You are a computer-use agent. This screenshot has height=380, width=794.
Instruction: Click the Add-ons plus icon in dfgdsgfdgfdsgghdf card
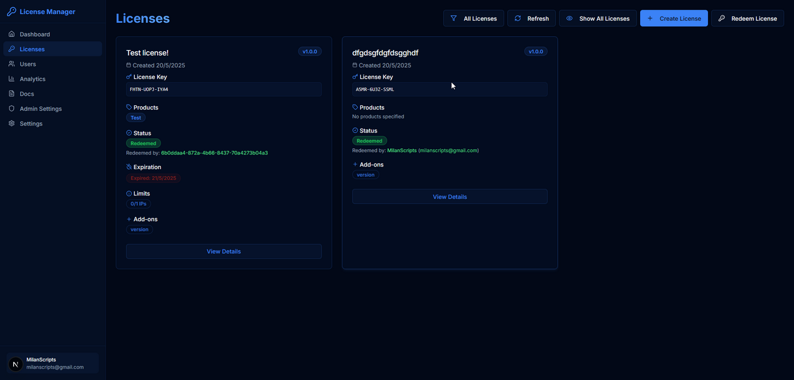355,165
